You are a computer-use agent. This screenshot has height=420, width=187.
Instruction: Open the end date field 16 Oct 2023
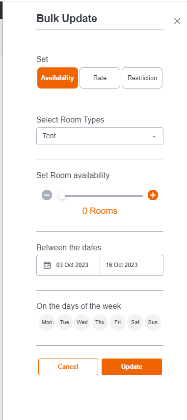[x=132, y=265]
